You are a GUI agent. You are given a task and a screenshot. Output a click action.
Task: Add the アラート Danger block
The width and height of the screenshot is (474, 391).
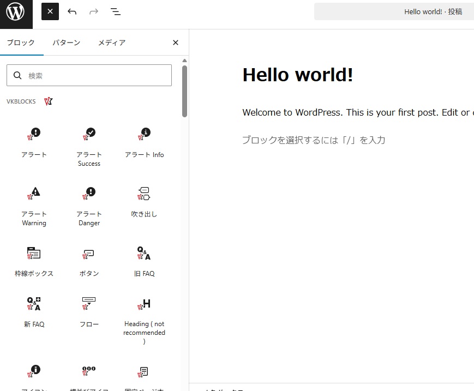[x=89, y=204]
